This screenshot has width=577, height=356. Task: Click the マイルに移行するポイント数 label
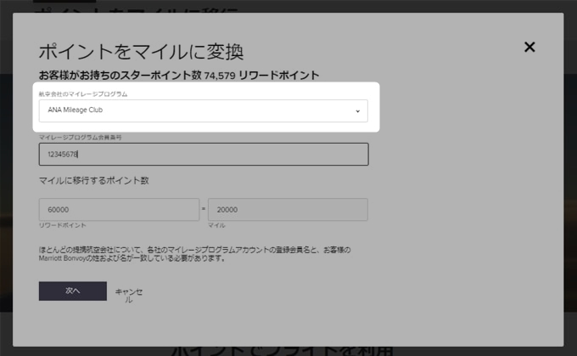(x=94, y=181)
